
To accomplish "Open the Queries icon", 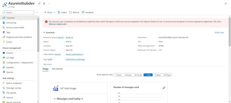I will click(4, 72).
